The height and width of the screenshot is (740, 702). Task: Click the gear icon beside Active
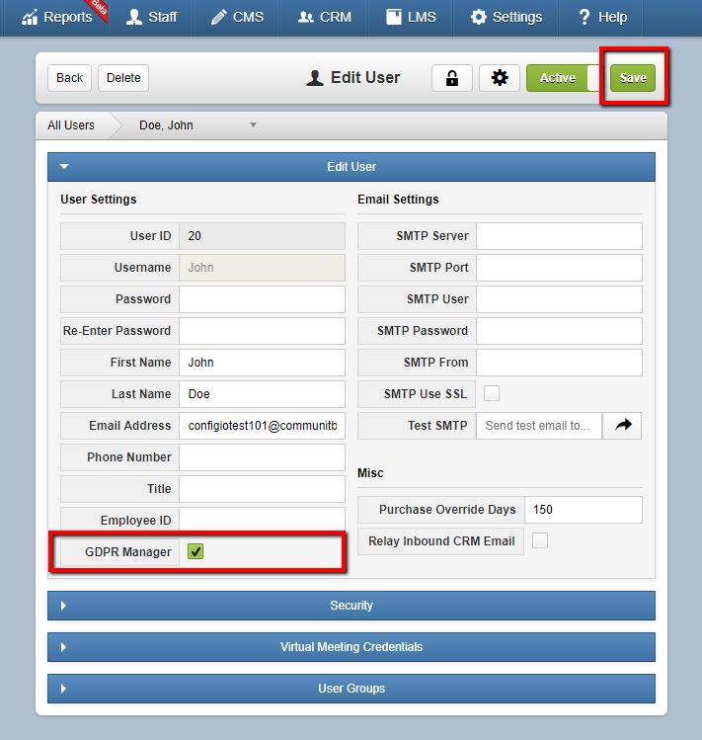[x=500, y=78]
